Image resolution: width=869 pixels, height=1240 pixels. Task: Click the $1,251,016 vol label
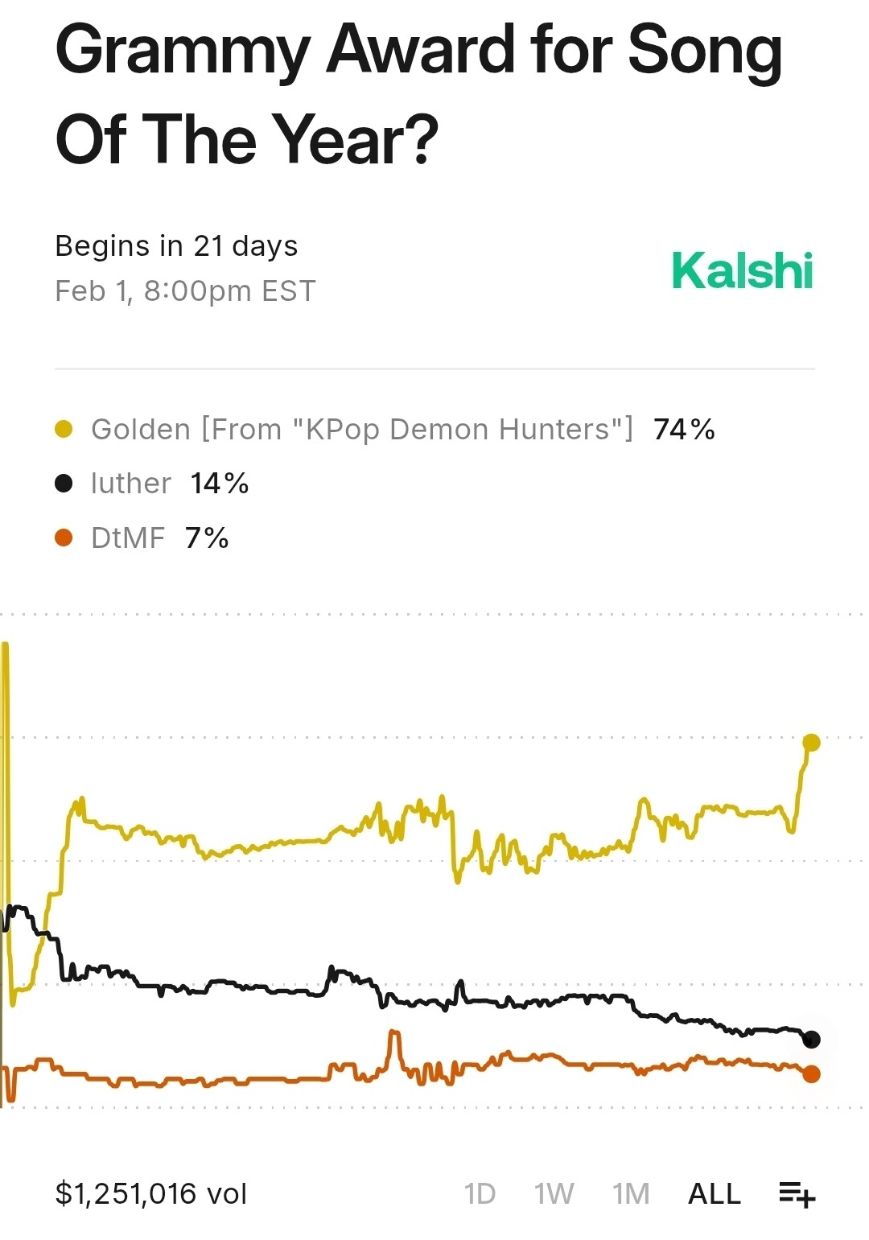click(151, 1193)
